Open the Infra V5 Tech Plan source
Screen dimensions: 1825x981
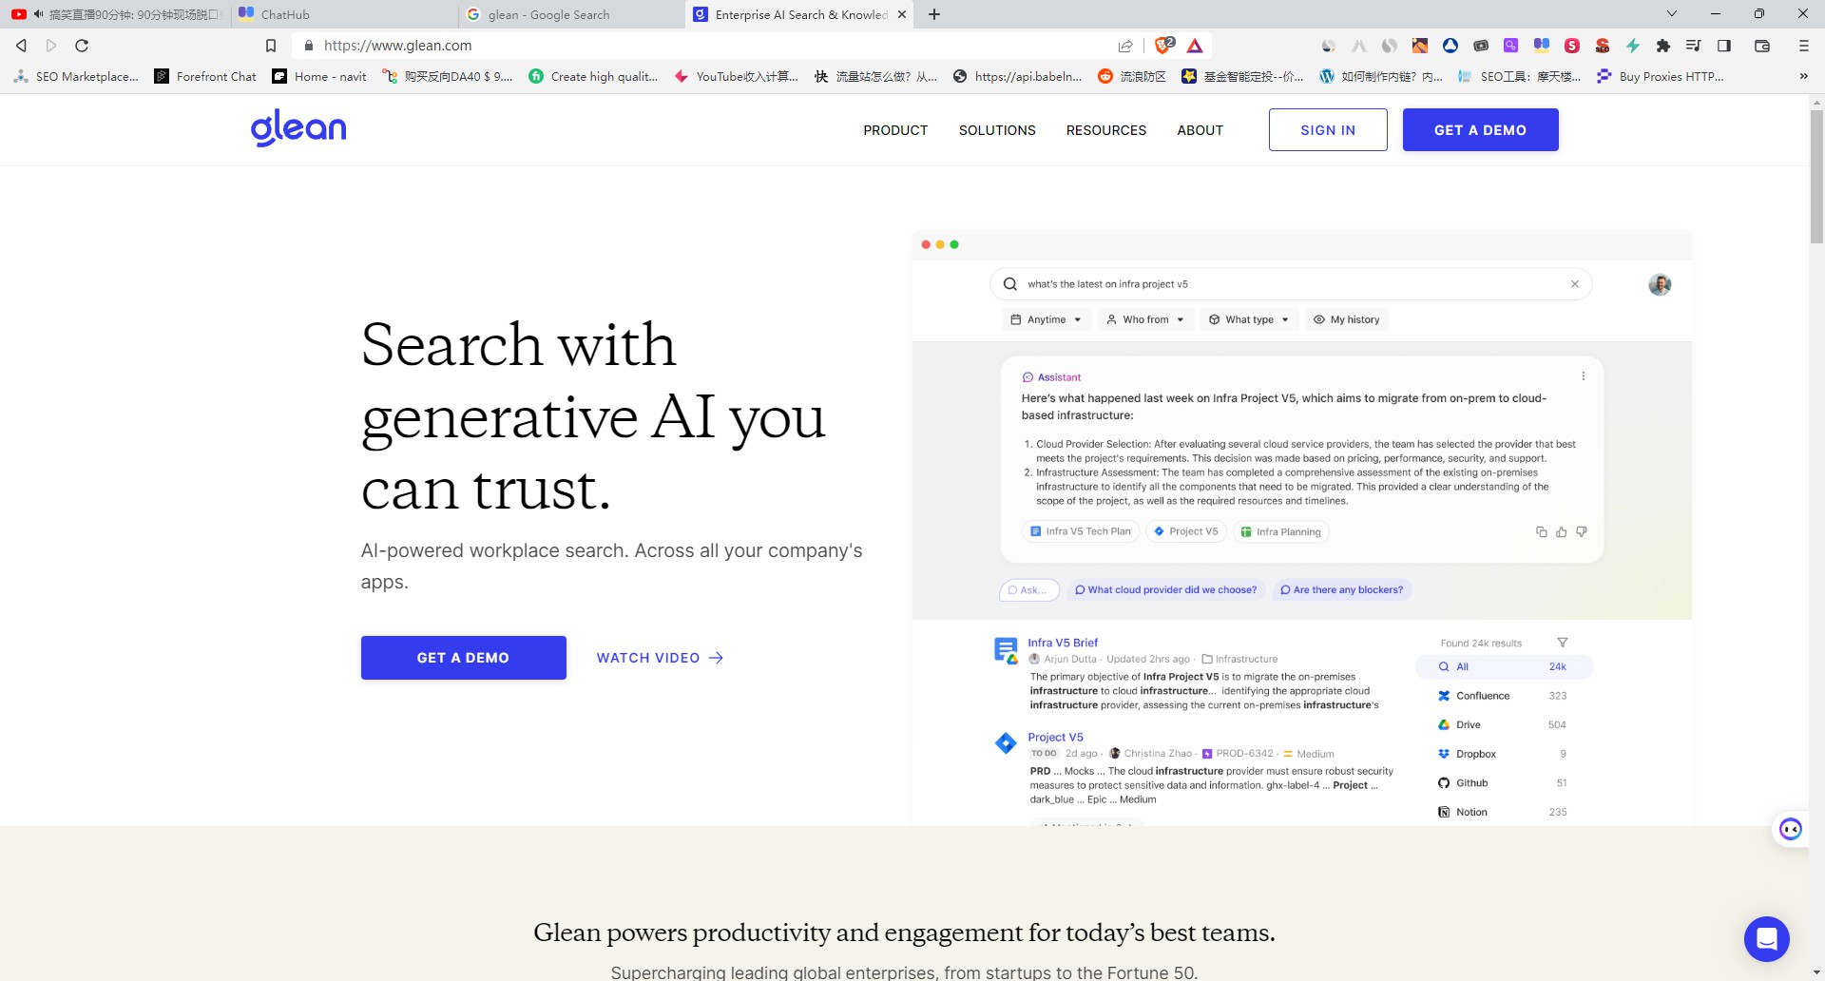click(1081, 531)
